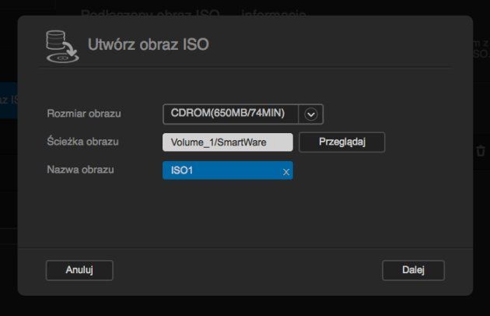Select the CDROM(650MB/74MIN) combo box
This screenshot has width=490, height=316.
(x=243, y=114)
